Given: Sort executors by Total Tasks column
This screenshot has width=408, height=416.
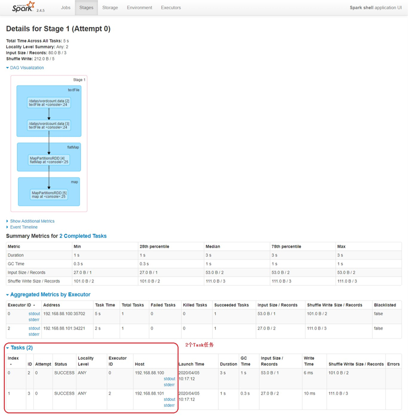Looking at the screenshot, I should 133,305.
